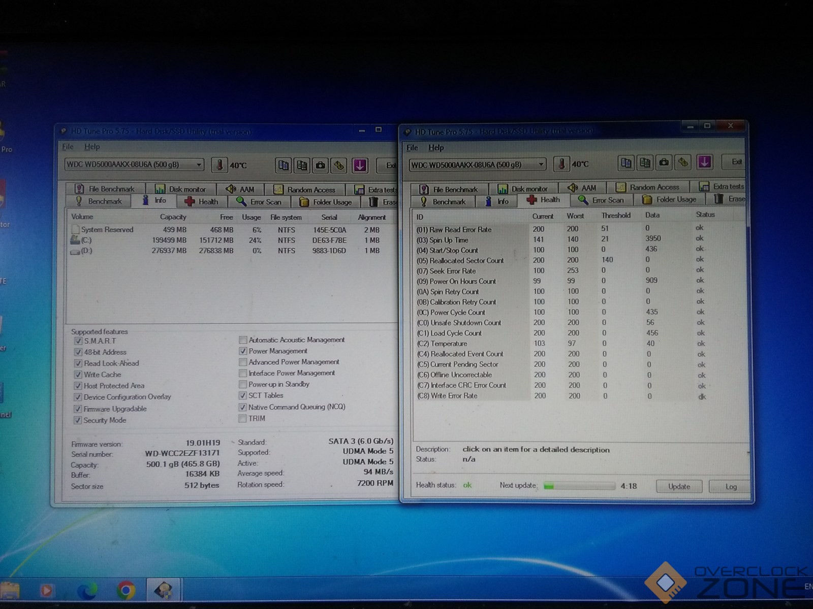Toggle Automatic Acoustic Management checkbox
The height and width of the screenshot is (609, 813).
point(243,340)
